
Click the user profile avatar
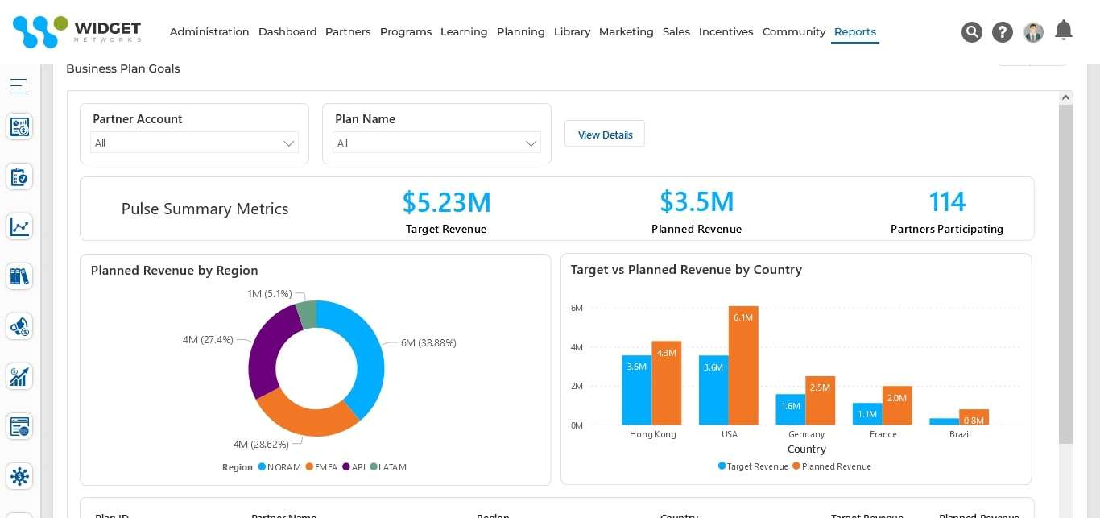[x=1033, y=32]
